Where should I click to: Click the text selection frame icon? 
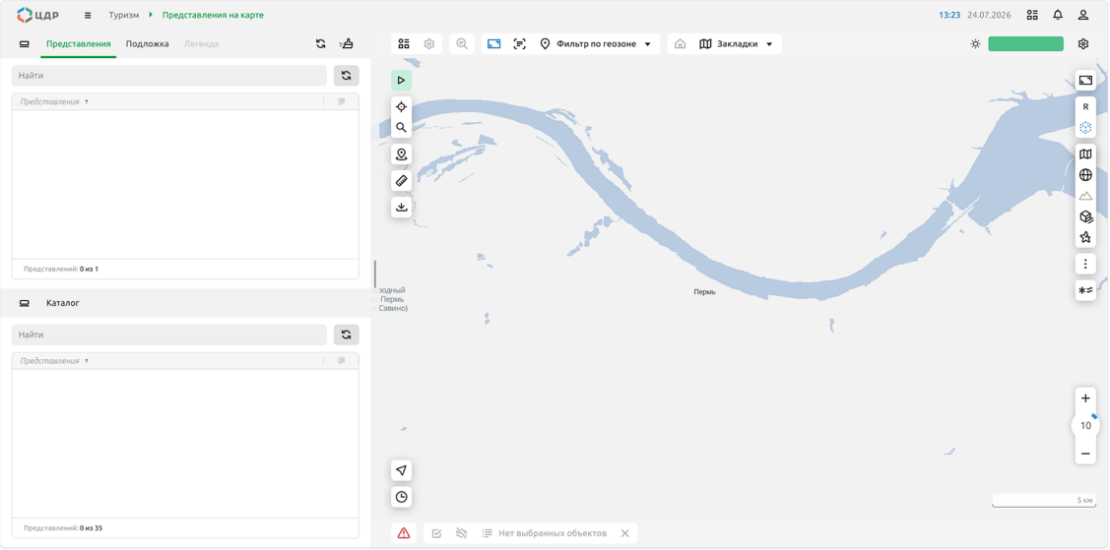coord(520,44)
